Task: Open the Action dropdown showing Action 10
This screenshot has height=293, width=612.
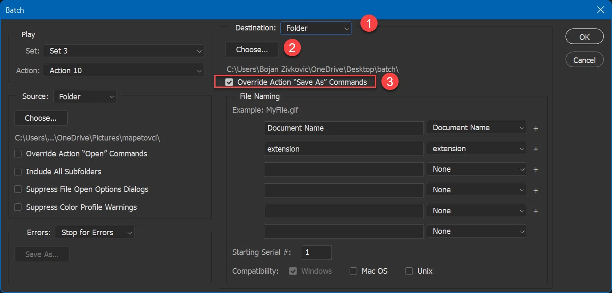Action: click(124, 70)
